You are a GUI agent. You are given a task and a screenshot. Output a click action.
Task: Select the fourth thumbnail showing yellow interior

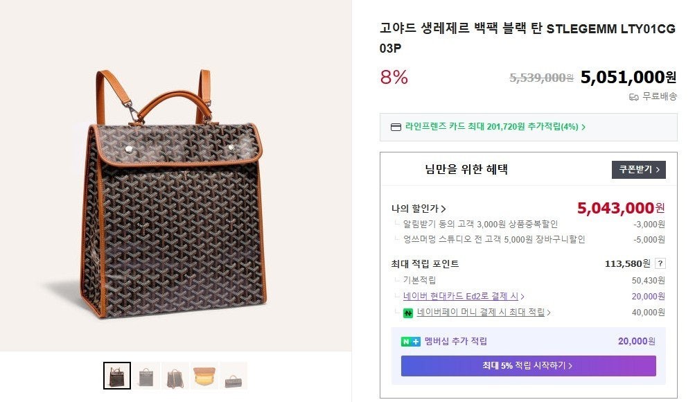tap(204, 376)
